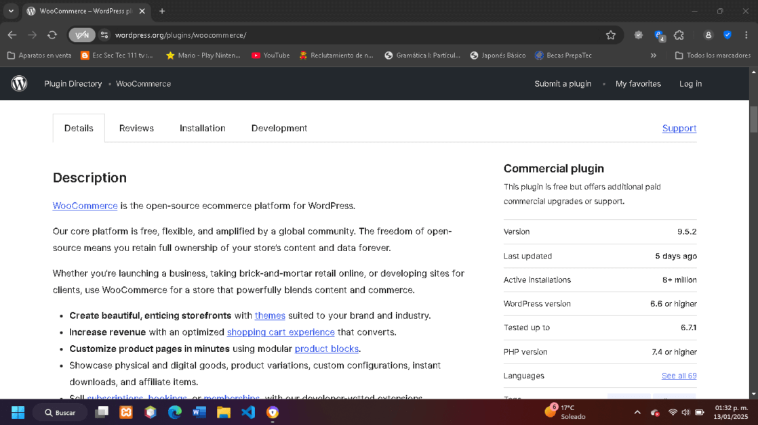Switch to the Installation tab
Viewport: 758px width, 425px height.
click(x=202, y=128)
